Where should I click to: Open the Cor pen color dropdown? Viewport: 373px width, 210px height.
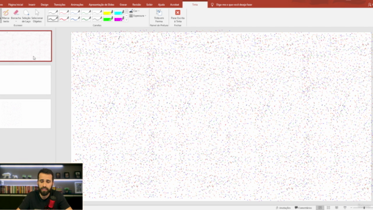coord(135,11)
